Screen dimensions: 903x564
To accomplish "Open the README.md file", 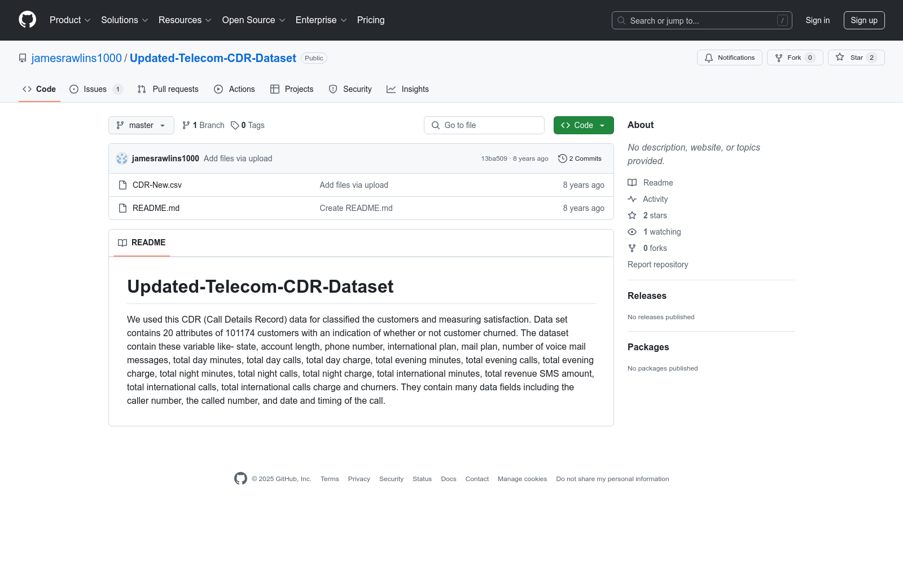I will click(x=156, y=208).
